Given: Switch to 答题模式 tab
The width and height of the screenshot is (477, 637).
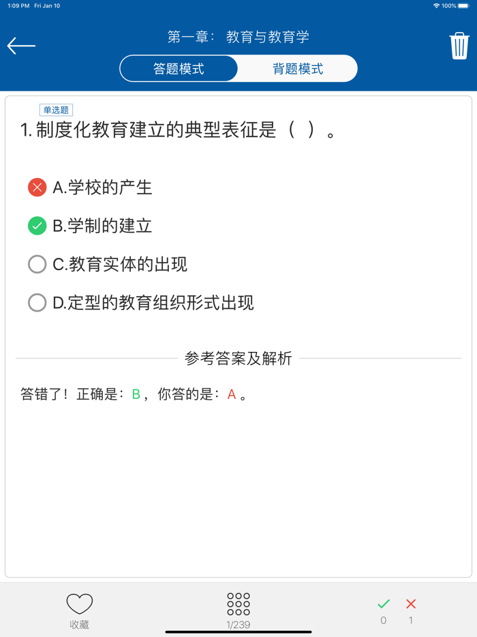Looking at the screenshot, I should click(179, 68).
